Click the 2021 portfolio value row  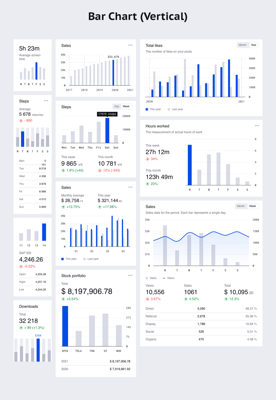[96, 362]
